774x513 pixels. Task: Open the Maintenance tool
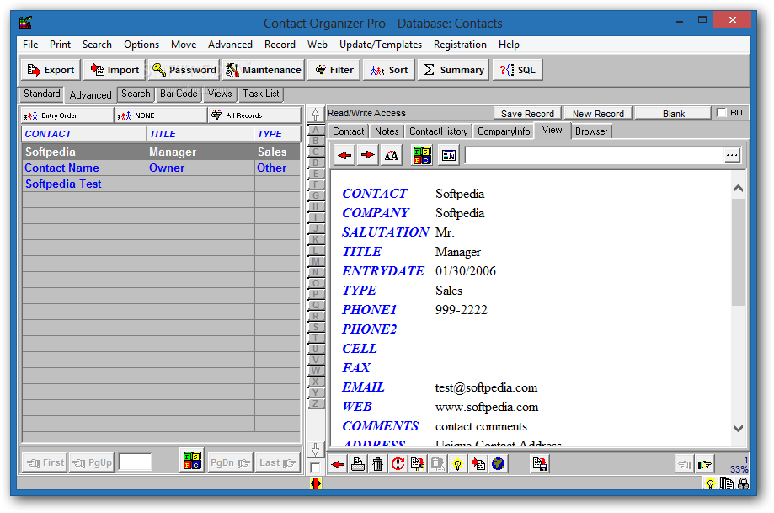(263, 70)
